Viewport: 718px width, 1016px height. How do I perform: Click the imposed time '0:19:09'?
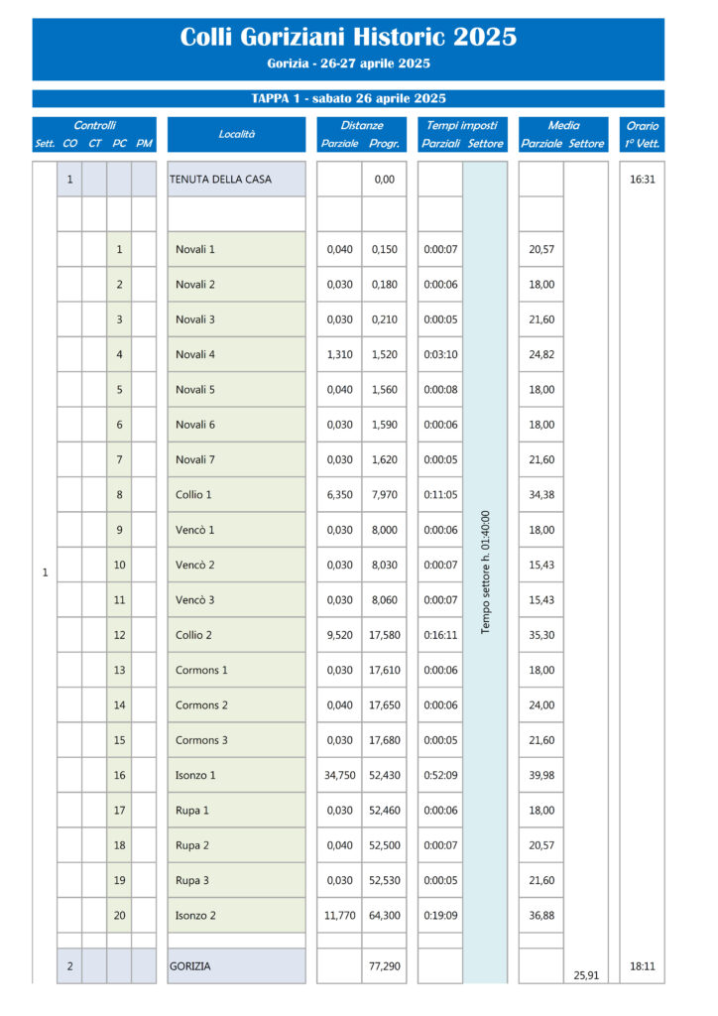coord(440,915)
